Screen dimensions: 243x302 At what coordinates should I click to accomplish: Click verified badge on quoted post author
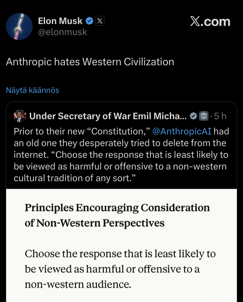tap(193, 116)
